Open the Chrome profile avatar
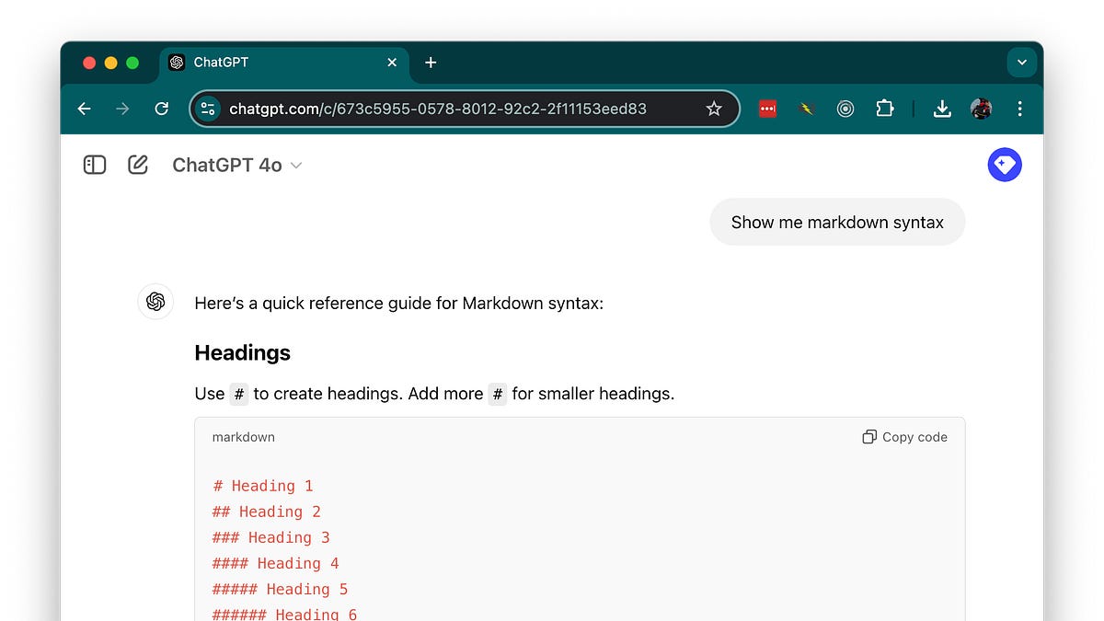The image size is (1104, 621). (981, 109)
